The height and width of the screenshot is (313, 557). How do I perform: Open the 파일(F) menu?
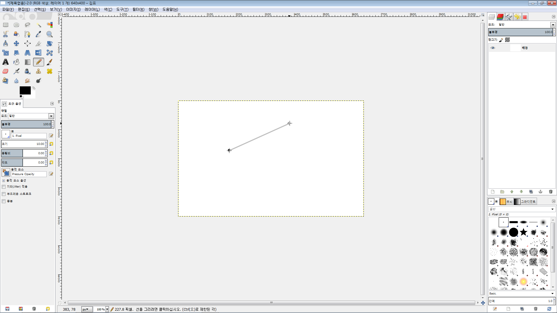[8, 9]
